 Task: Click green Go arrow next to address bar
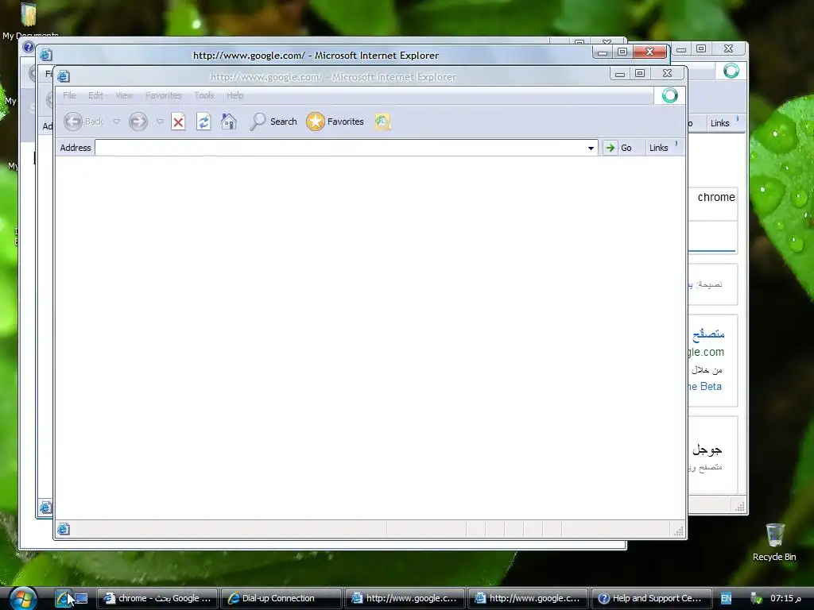[610, 148]
